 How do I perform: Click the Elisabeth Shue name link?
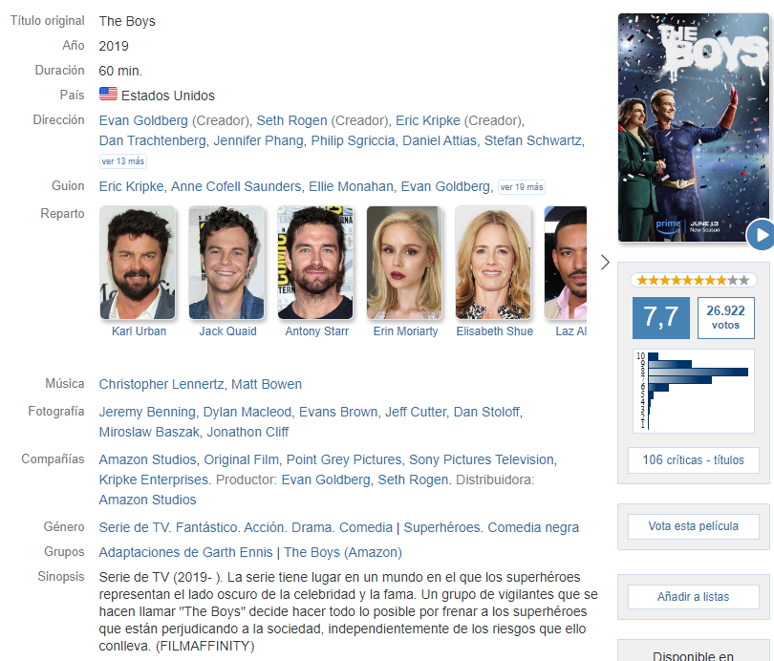[495, 331]
